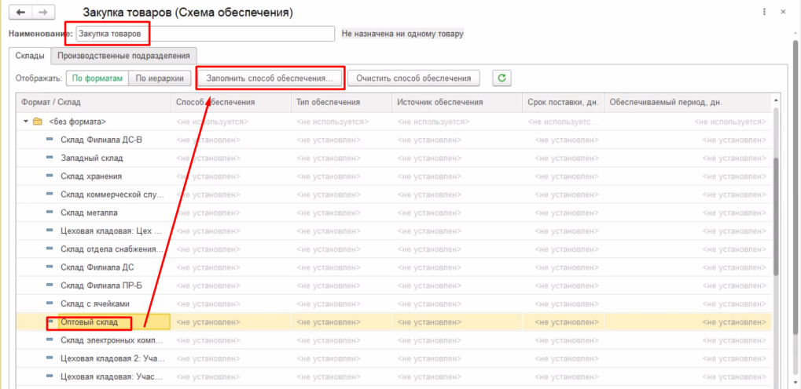The height and width of the screenshot is (389, 801).
Task: Click the forward navigation arrow
Action: pos(42,13)
